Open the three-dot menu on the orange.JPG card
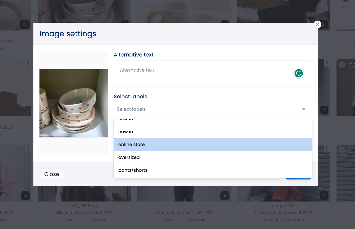355x229 pixels. pyautogui.click(x=327, y=149)
